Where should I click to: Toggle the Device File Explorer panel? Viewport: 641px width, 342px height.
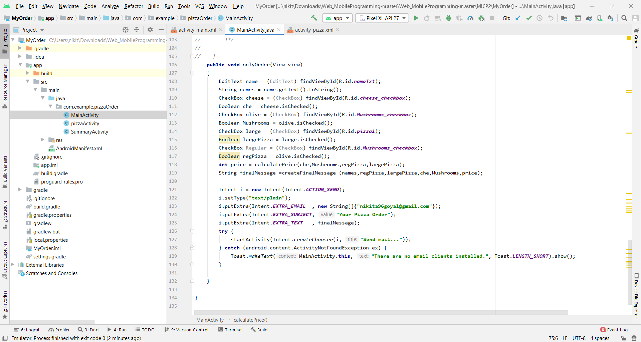[x=636, y=295]
